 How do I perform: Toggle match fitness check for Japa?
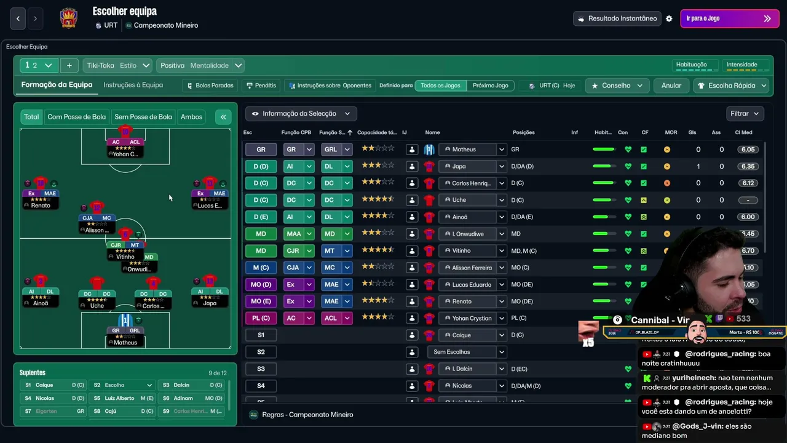coord(644,166)
